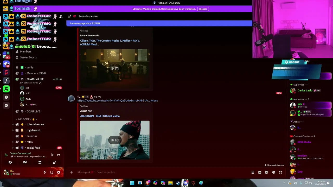Show hidden system tray icons
The width and height of the screenshot is (333, 187).
click(x=284, y=183)
